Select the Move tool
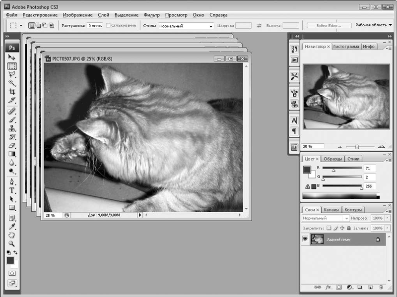The height and width of the screenshot is (297, 397). [12, 58]
